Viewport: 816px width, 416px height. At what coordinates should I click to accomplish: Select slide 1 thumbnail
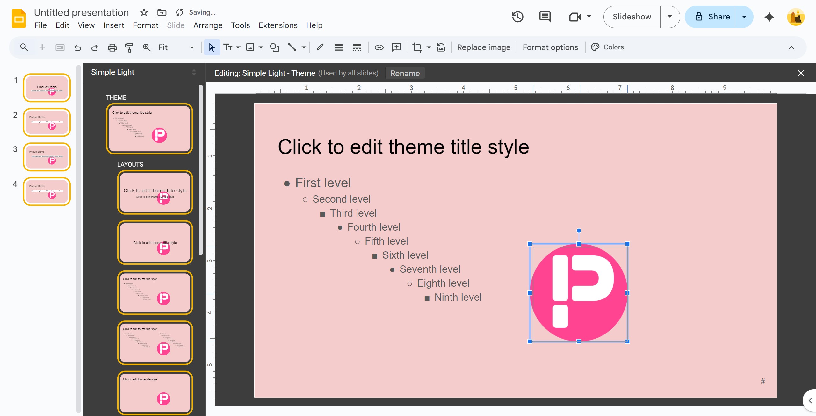(47, 88)
